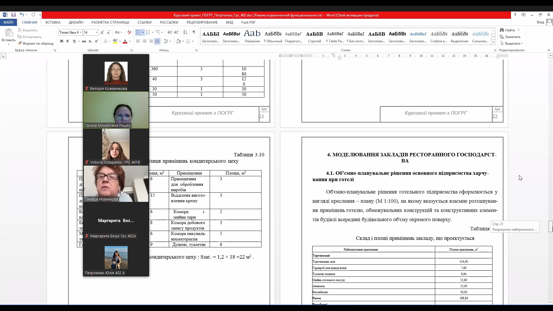Screen dimensions: 553x311
Task: Align text to the right
Action: click(x=151, y=41)
